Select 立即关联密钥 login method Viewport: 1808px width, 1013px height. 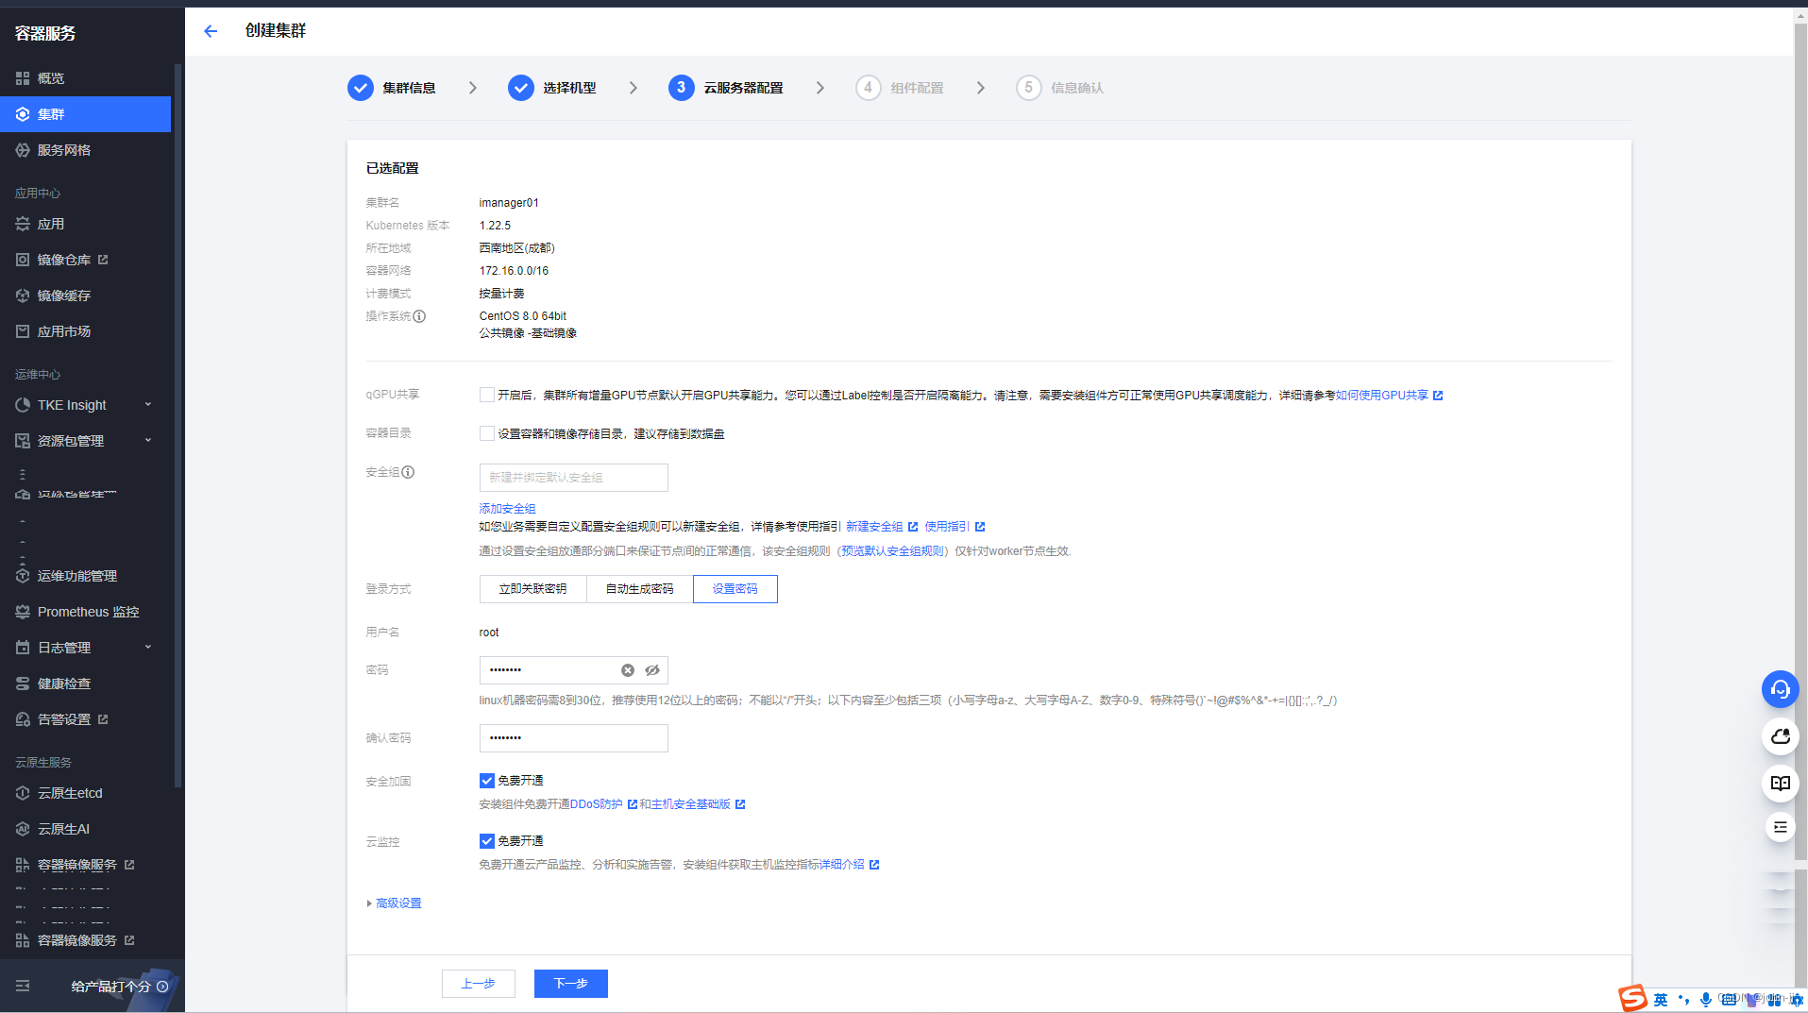coord(532,589)
